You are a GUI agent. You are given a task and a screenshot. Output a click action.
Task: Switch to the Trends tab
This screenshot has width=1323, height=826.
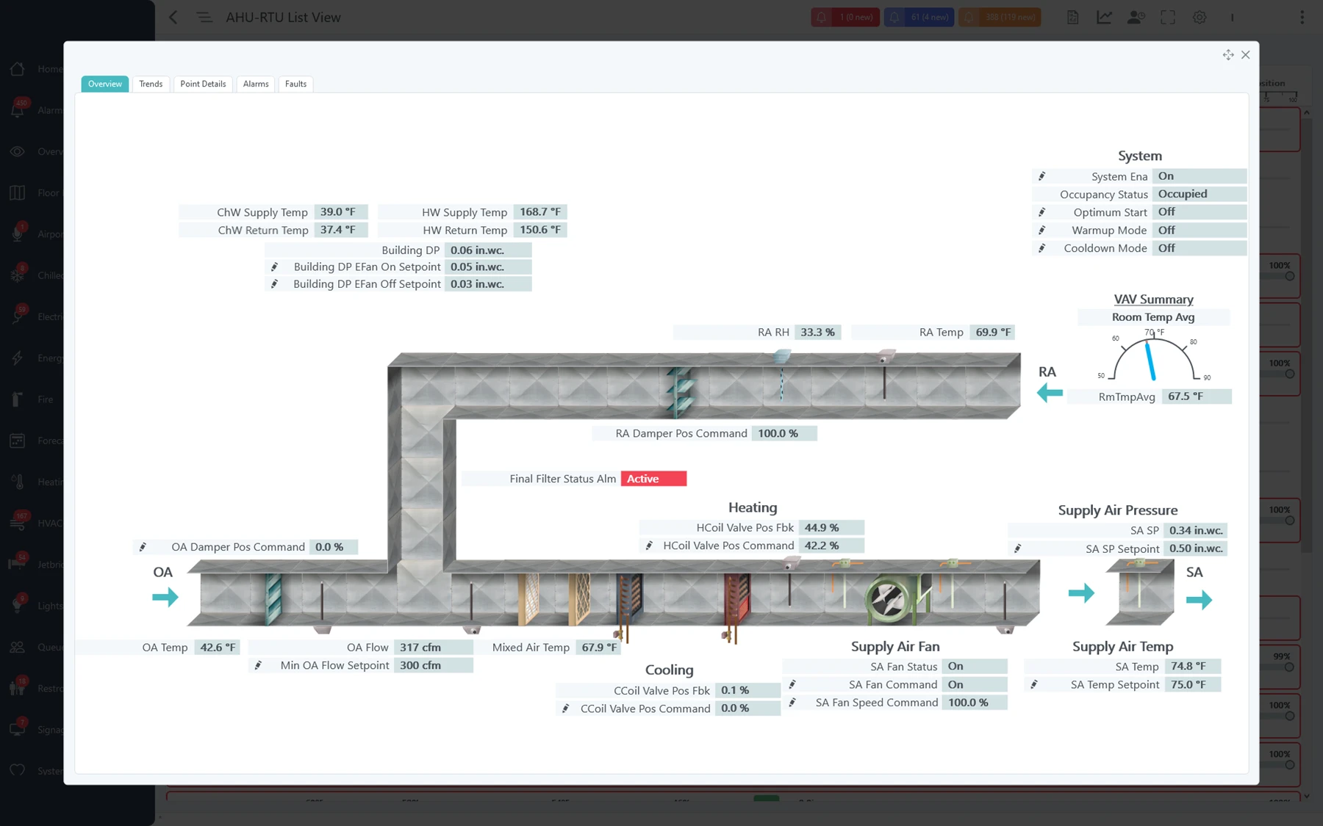pyautogui.click(x=151, y=84)
